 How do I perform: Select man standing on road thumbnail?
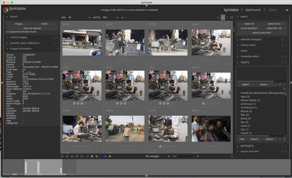tap(125, 129)
